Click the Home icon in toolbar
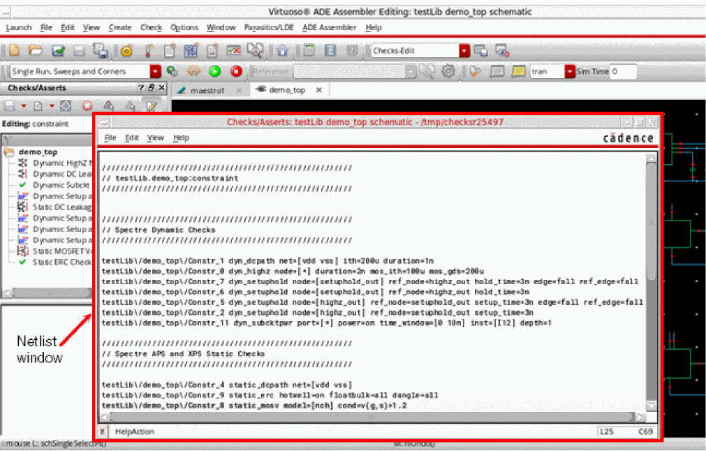The width and height of the screenshot is (706, 451). coord(282,50)
